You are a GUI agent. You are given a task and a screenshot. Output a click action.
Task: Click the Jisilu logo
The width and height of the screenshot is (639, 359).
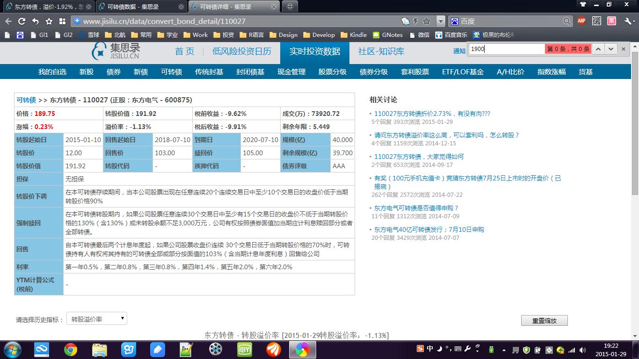(x=116, y=51)
